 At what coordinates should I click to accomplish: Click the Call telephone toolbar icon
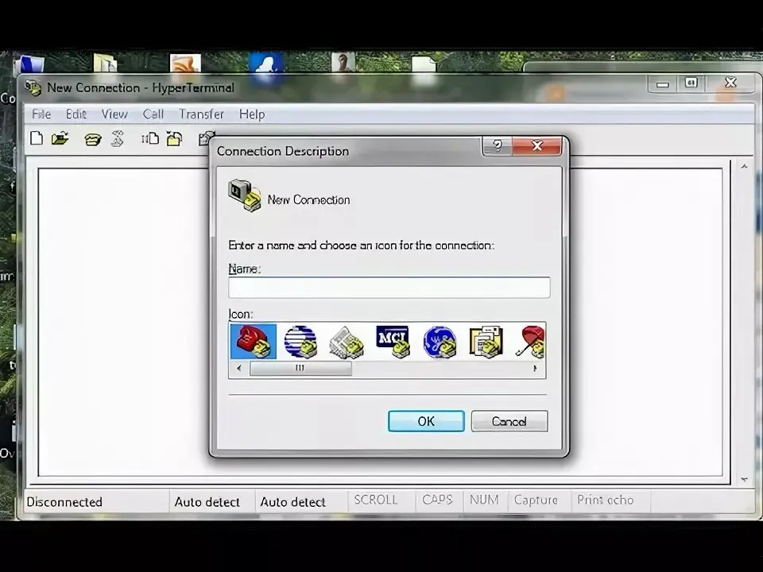(92, 139)
